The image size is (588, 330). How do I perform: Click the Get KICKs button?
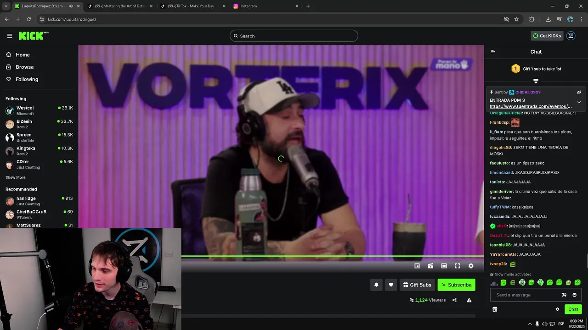coord(547,36)
